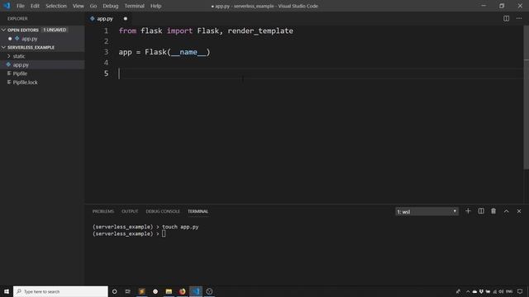Place the cursor on editor line 5

(x=321, y=73)
